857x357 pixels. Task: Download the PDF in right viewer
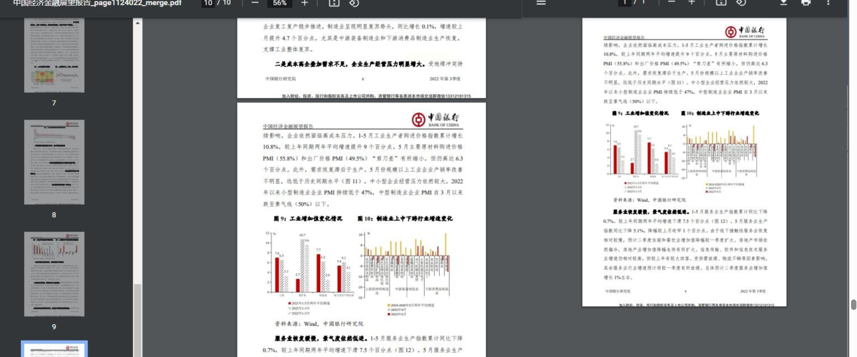tap(783, 3)
